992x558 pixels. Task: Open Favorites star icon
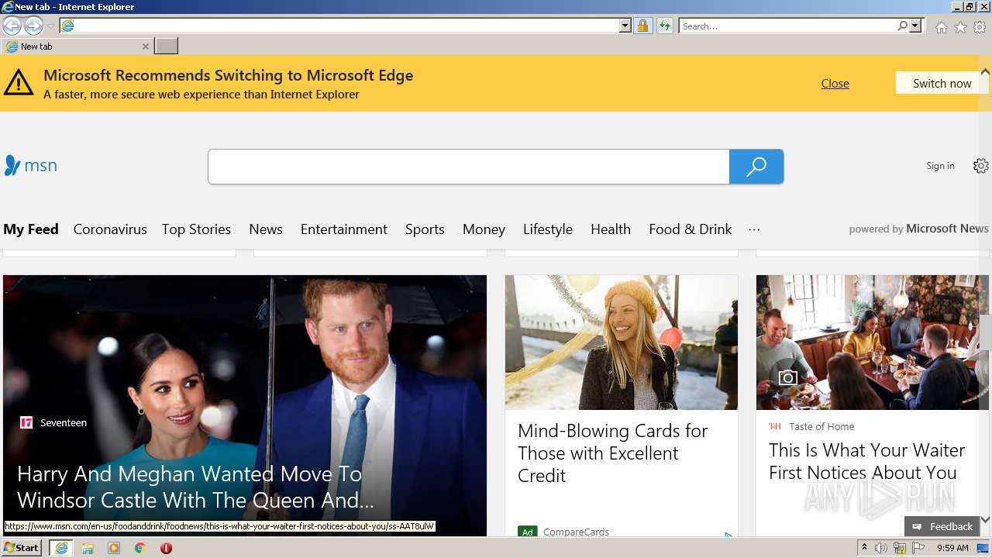960,27
